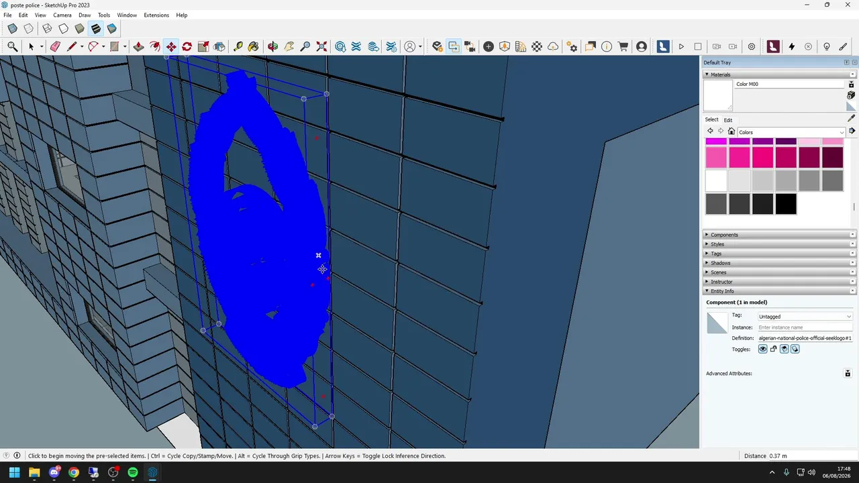
Task: Open the Camera menu
Action: pos(62,15)
